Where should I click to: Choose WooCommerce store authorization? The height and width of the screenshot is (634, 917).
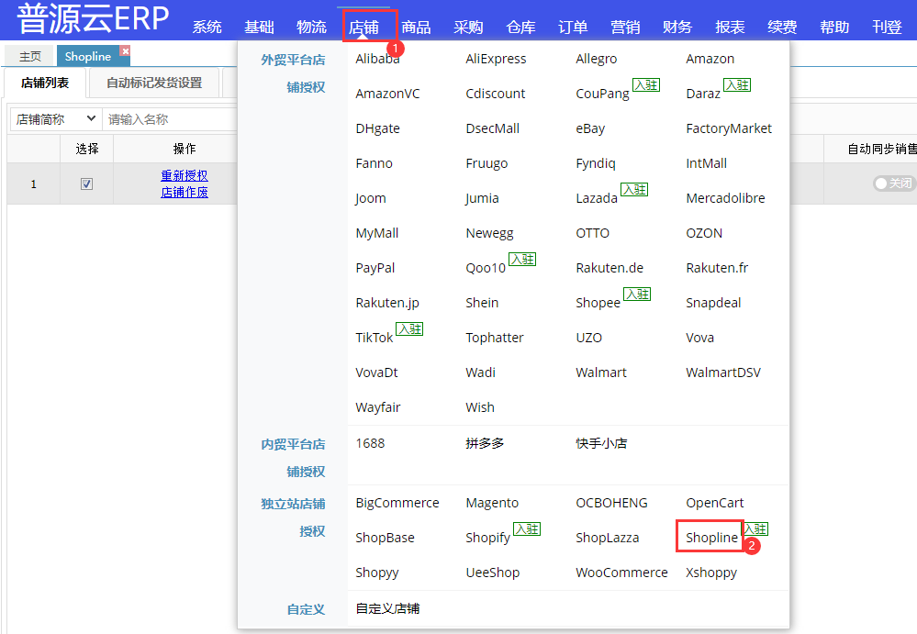point(621,573)
